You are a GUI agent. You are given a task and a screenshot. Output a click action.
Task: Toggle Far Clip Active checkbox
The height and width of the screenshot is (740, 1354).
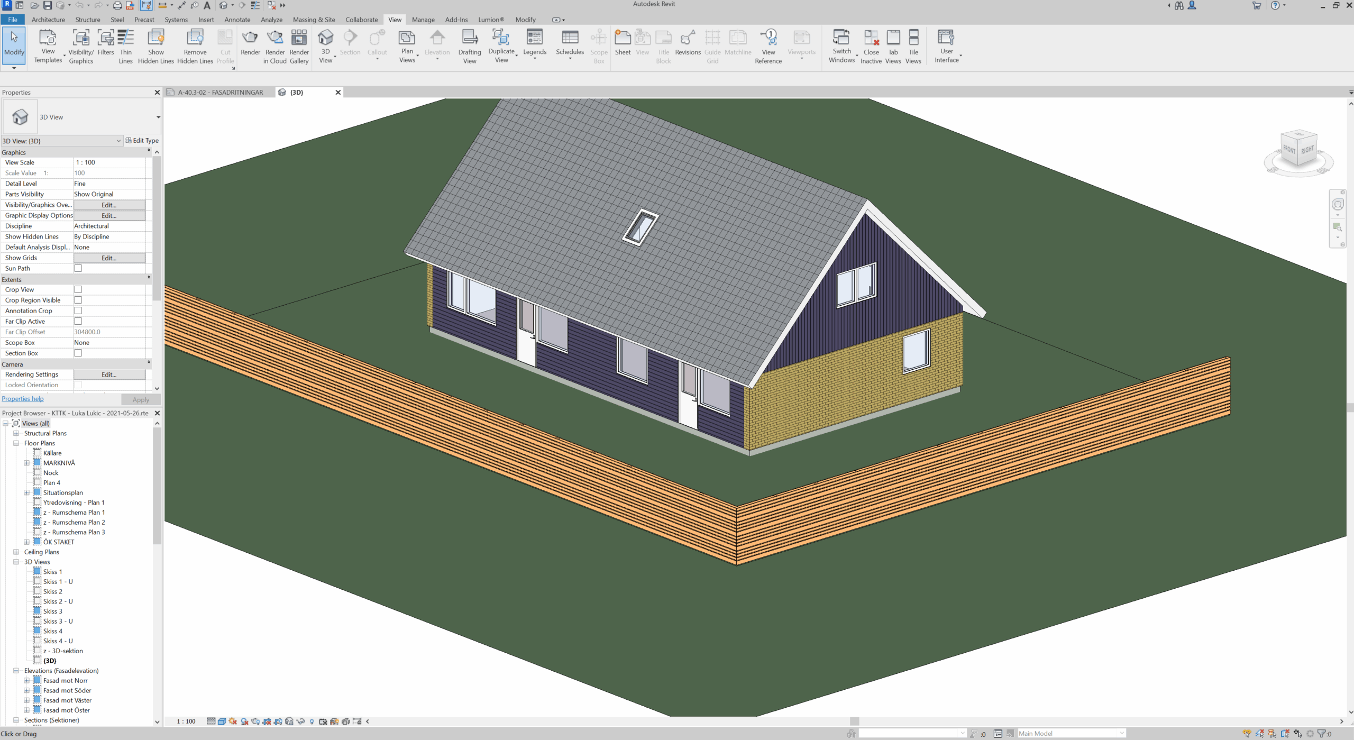coord(78,321)
